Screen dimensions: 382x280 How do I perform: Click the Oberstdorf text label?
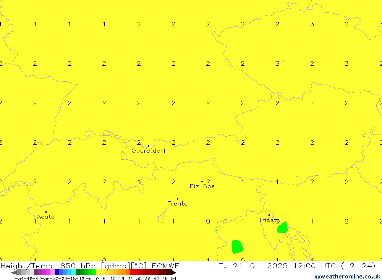pyautogui.click(x=149, y=151)
